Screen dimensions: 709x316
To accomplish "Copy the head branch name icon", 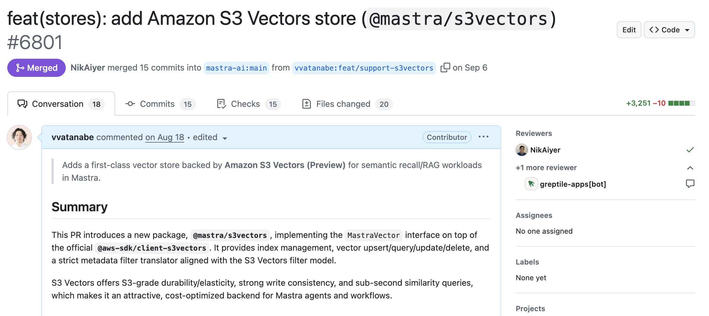I will pyautogui.click(x=445, y=67).
